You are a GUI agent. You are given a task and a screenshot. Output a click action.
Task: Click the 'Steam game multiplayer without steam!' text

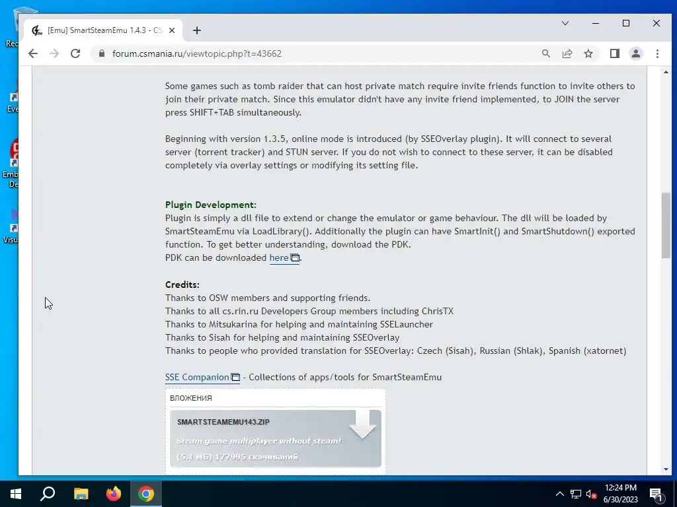click(259, 441)
